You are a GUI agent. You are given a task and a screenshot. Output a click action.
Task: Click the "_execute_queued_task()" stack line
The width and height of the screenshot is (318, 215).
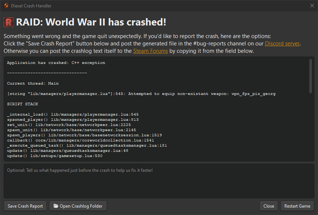87,146
